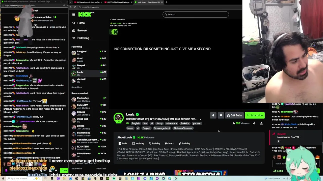Click the AlabamaStreamer tag

click(183, 128)
